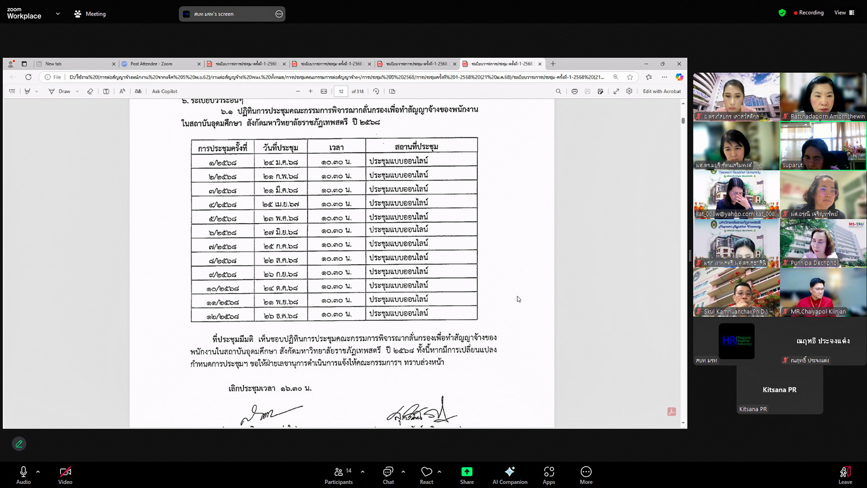Zoom in the PDF document
The height and width of the screenshot is (488, 867).
pos(310,91)
